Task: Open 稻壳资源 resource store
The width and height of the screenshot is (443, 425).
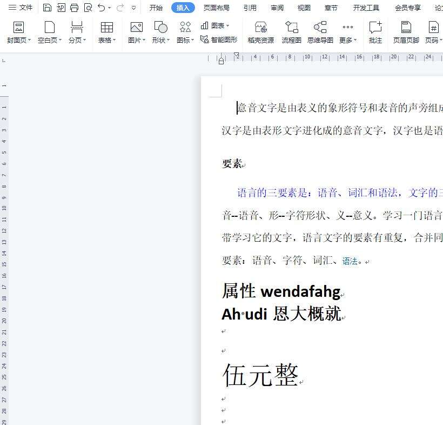Action: coord(261,32)
